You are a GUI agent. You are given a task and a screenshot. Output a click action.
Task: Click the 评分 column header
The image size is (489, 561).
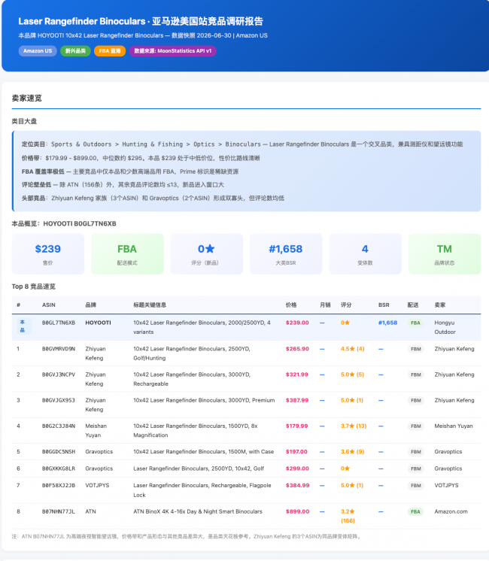(x=346, y=305)
